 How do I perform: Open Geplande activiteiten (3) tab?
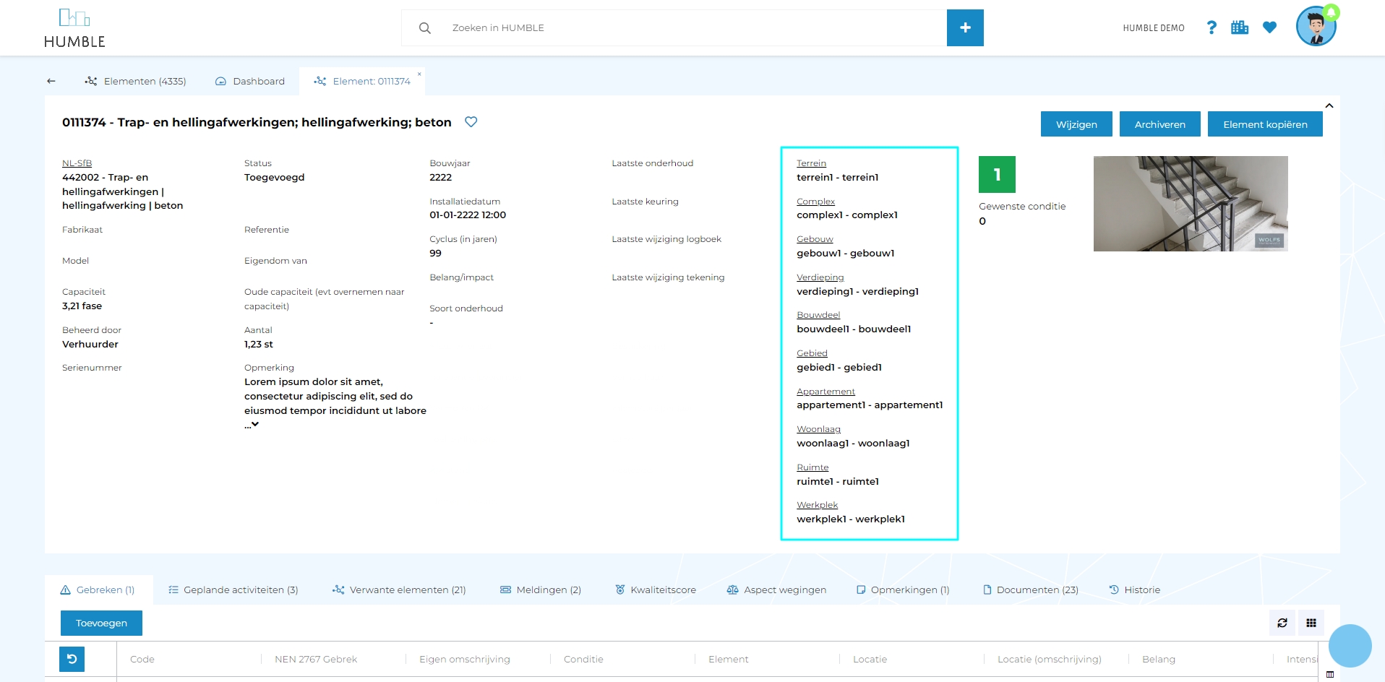(233, 590)
